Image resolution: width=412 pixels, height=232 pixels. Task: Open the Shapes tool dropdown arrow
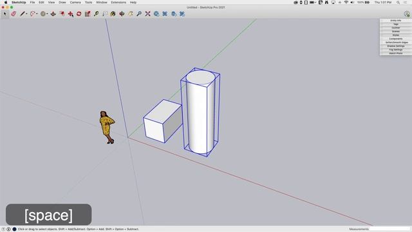(x=47, y=14)
